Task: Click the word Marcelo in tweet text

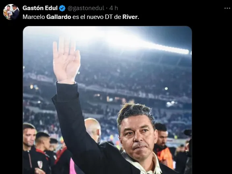Action: [34, 17]
